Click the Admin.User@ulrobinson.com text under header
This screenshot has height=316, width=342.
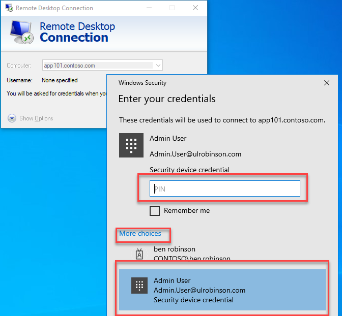pyautogui.click(x=195, y=154)
